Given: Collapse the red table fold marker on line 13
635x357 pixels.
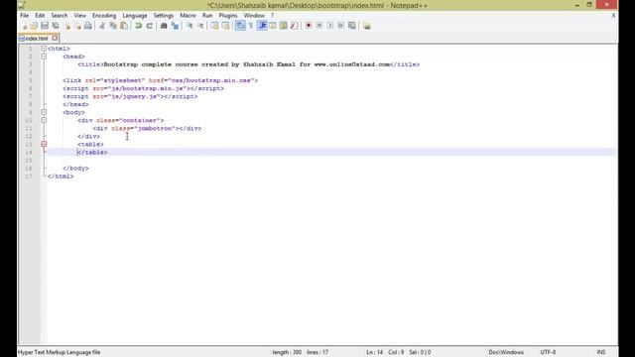Looking at the screenshot, I should [x=44, y=144].
